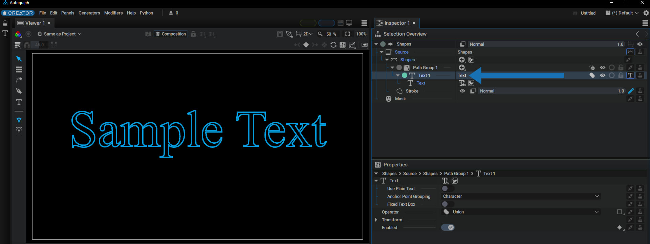The height and width of the screenshot is (244, 650).
Task: Toggle solo circle in Path Group 1 row
Action: pyautogui.click(x=612, y=67)
